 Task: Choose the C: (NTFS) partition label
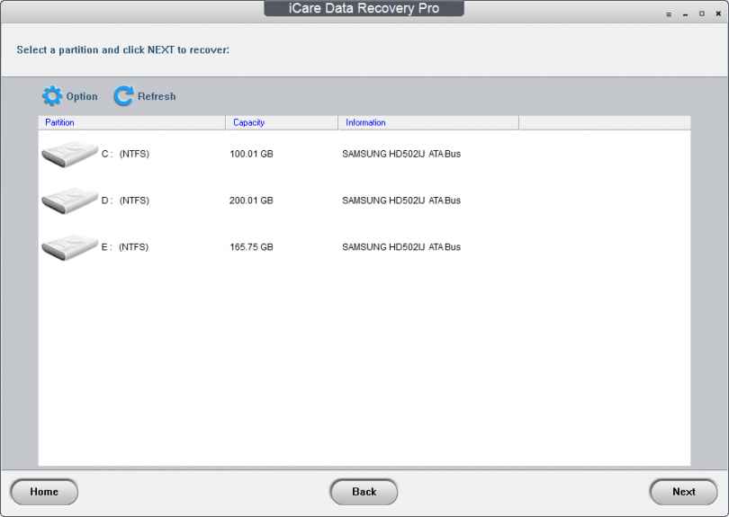[125, 154]
